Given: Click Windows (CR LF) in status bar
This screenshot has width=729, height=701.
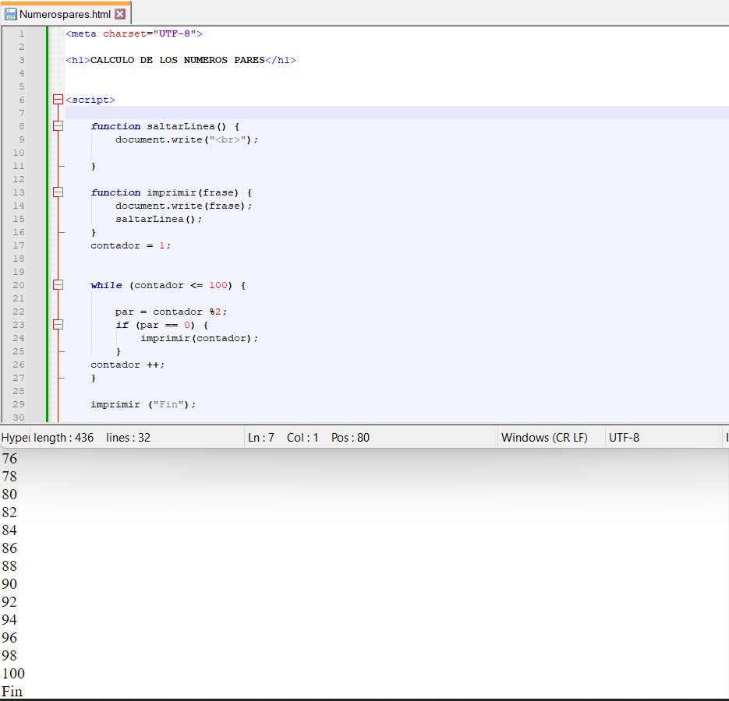Looking at the screenshot, I should (x=544, y=438).
